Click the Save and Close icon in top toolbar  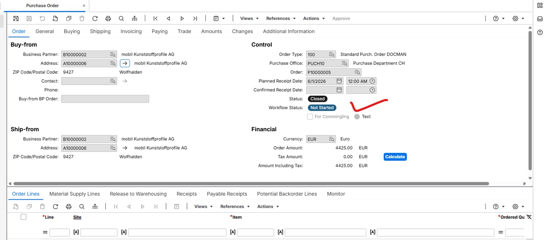point(16,18)
